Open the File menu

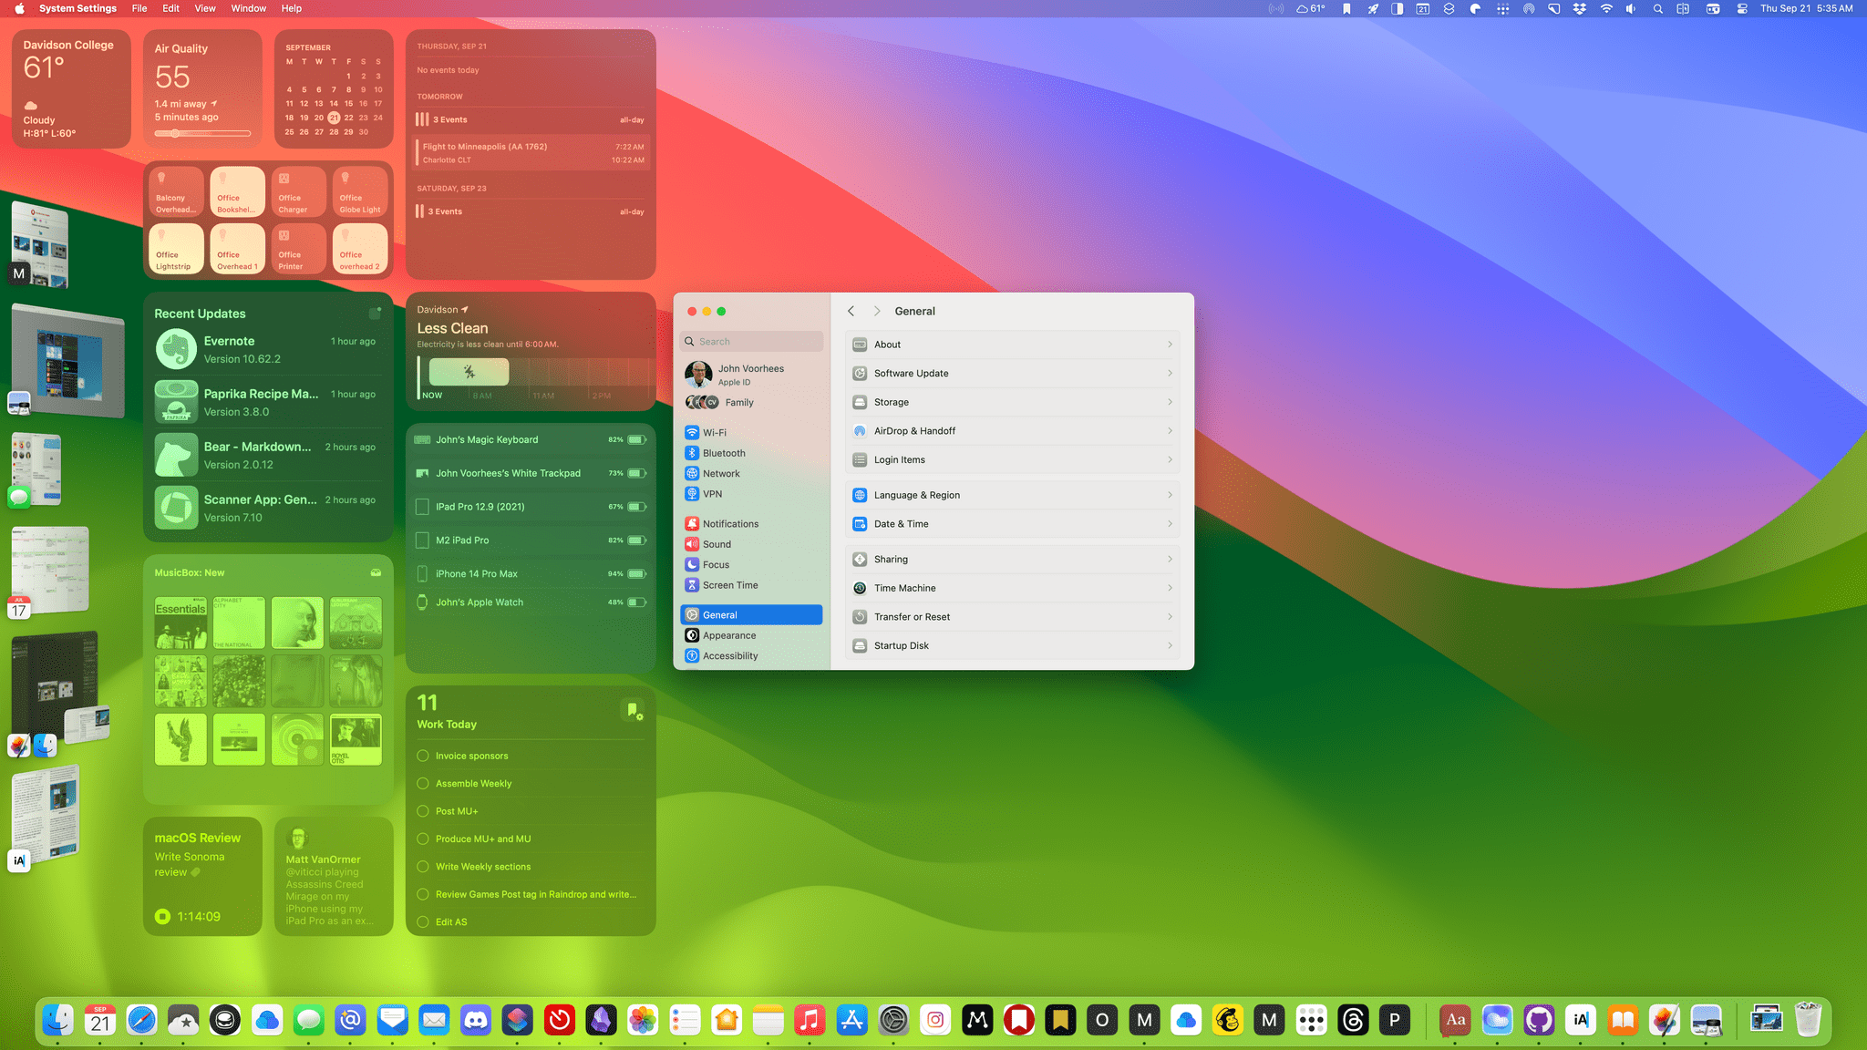pyautogui.click(x=139, y=8)
